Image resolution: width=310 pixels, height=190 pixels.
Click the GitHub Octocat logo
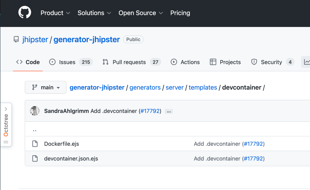point(25,13)
